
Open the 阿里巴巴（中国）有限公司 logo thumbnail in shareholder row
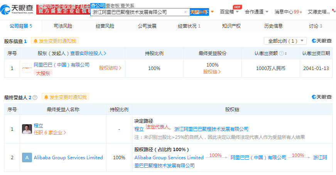tap(27, 68)
